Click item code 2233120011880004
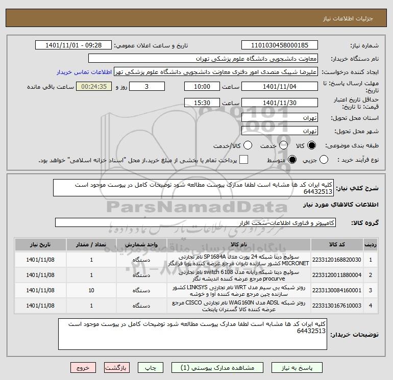The height and width of the screenshot is (380, 393). click(337, 275)
